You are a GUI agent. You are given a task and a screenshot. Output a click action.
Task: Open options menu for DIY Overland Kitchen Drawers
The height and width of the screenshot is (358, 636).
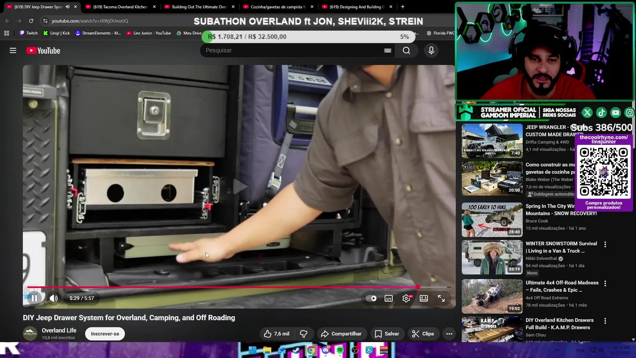605,321
